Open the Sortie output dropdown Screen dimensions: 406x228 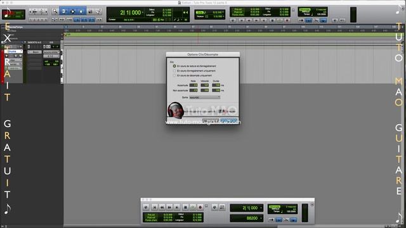[x=204, y=98]
